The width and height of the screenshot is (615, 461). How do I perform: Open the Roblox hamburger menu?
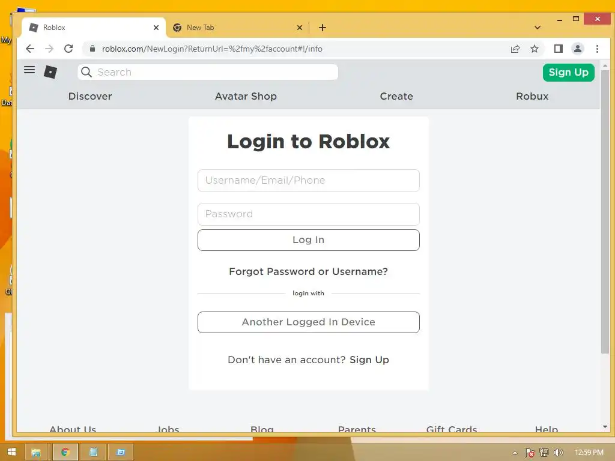pyautogui.click(x=29, y=70)
